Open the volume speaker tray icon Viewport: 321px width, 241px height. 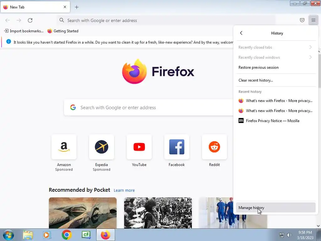coord(289,235)
